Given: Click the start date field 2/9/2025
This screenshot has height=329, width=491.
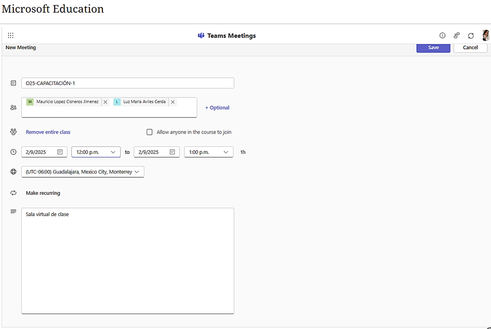Looking at the screenshot, I should (x=44, y=152).
